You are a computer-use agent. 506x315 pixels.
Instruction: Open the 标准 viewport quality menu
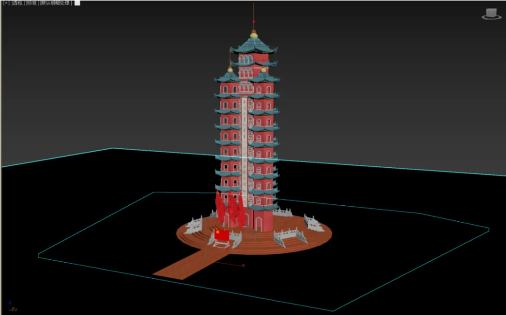point(33,3)
